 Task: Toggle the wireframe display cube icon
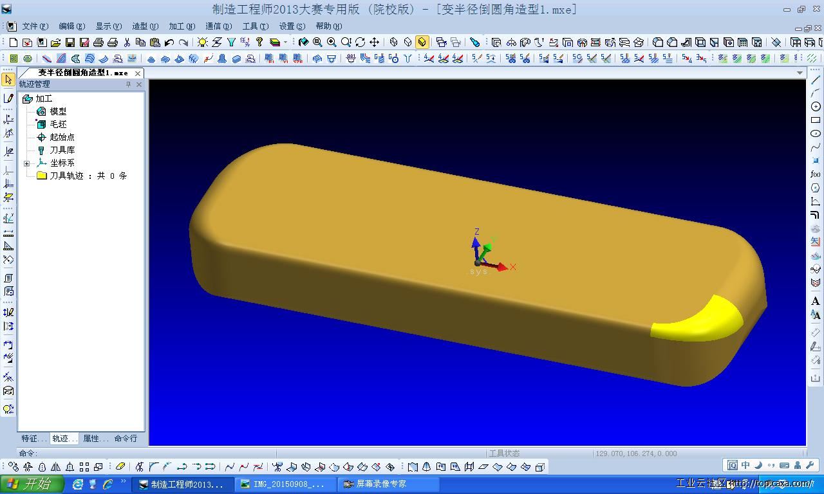point(393,42)
